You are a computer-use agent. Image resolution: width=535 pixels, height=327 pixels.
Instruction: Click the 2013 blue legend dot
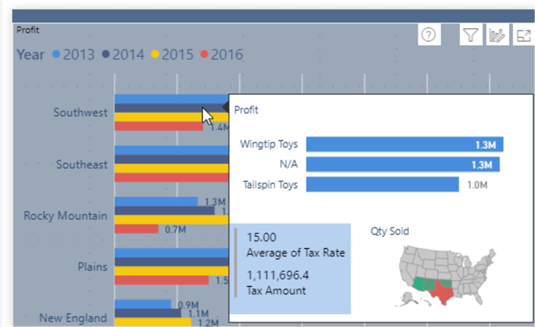click(56, 55)
